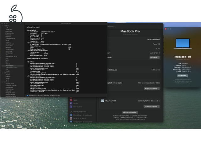Select Diagnosztika in the hardware list
Screen dimensions: 201x151
pyautogui.click(x=9, y=33)
